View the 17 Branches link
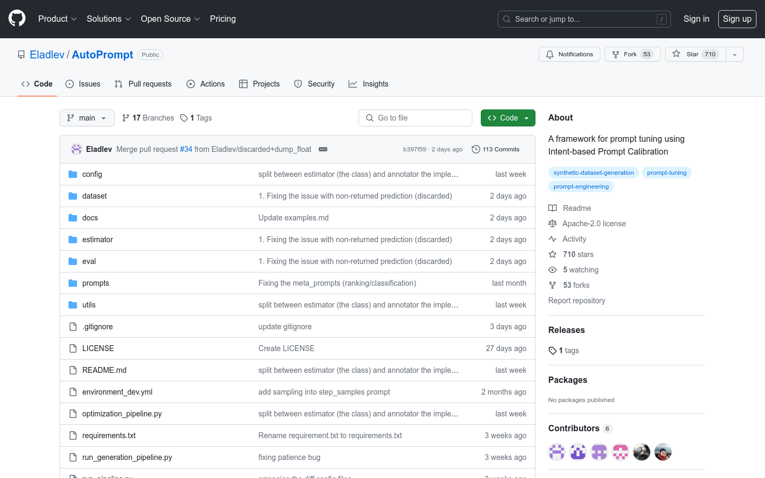The image size is (765, 478). pyautogui.click(x=148, y=118)
